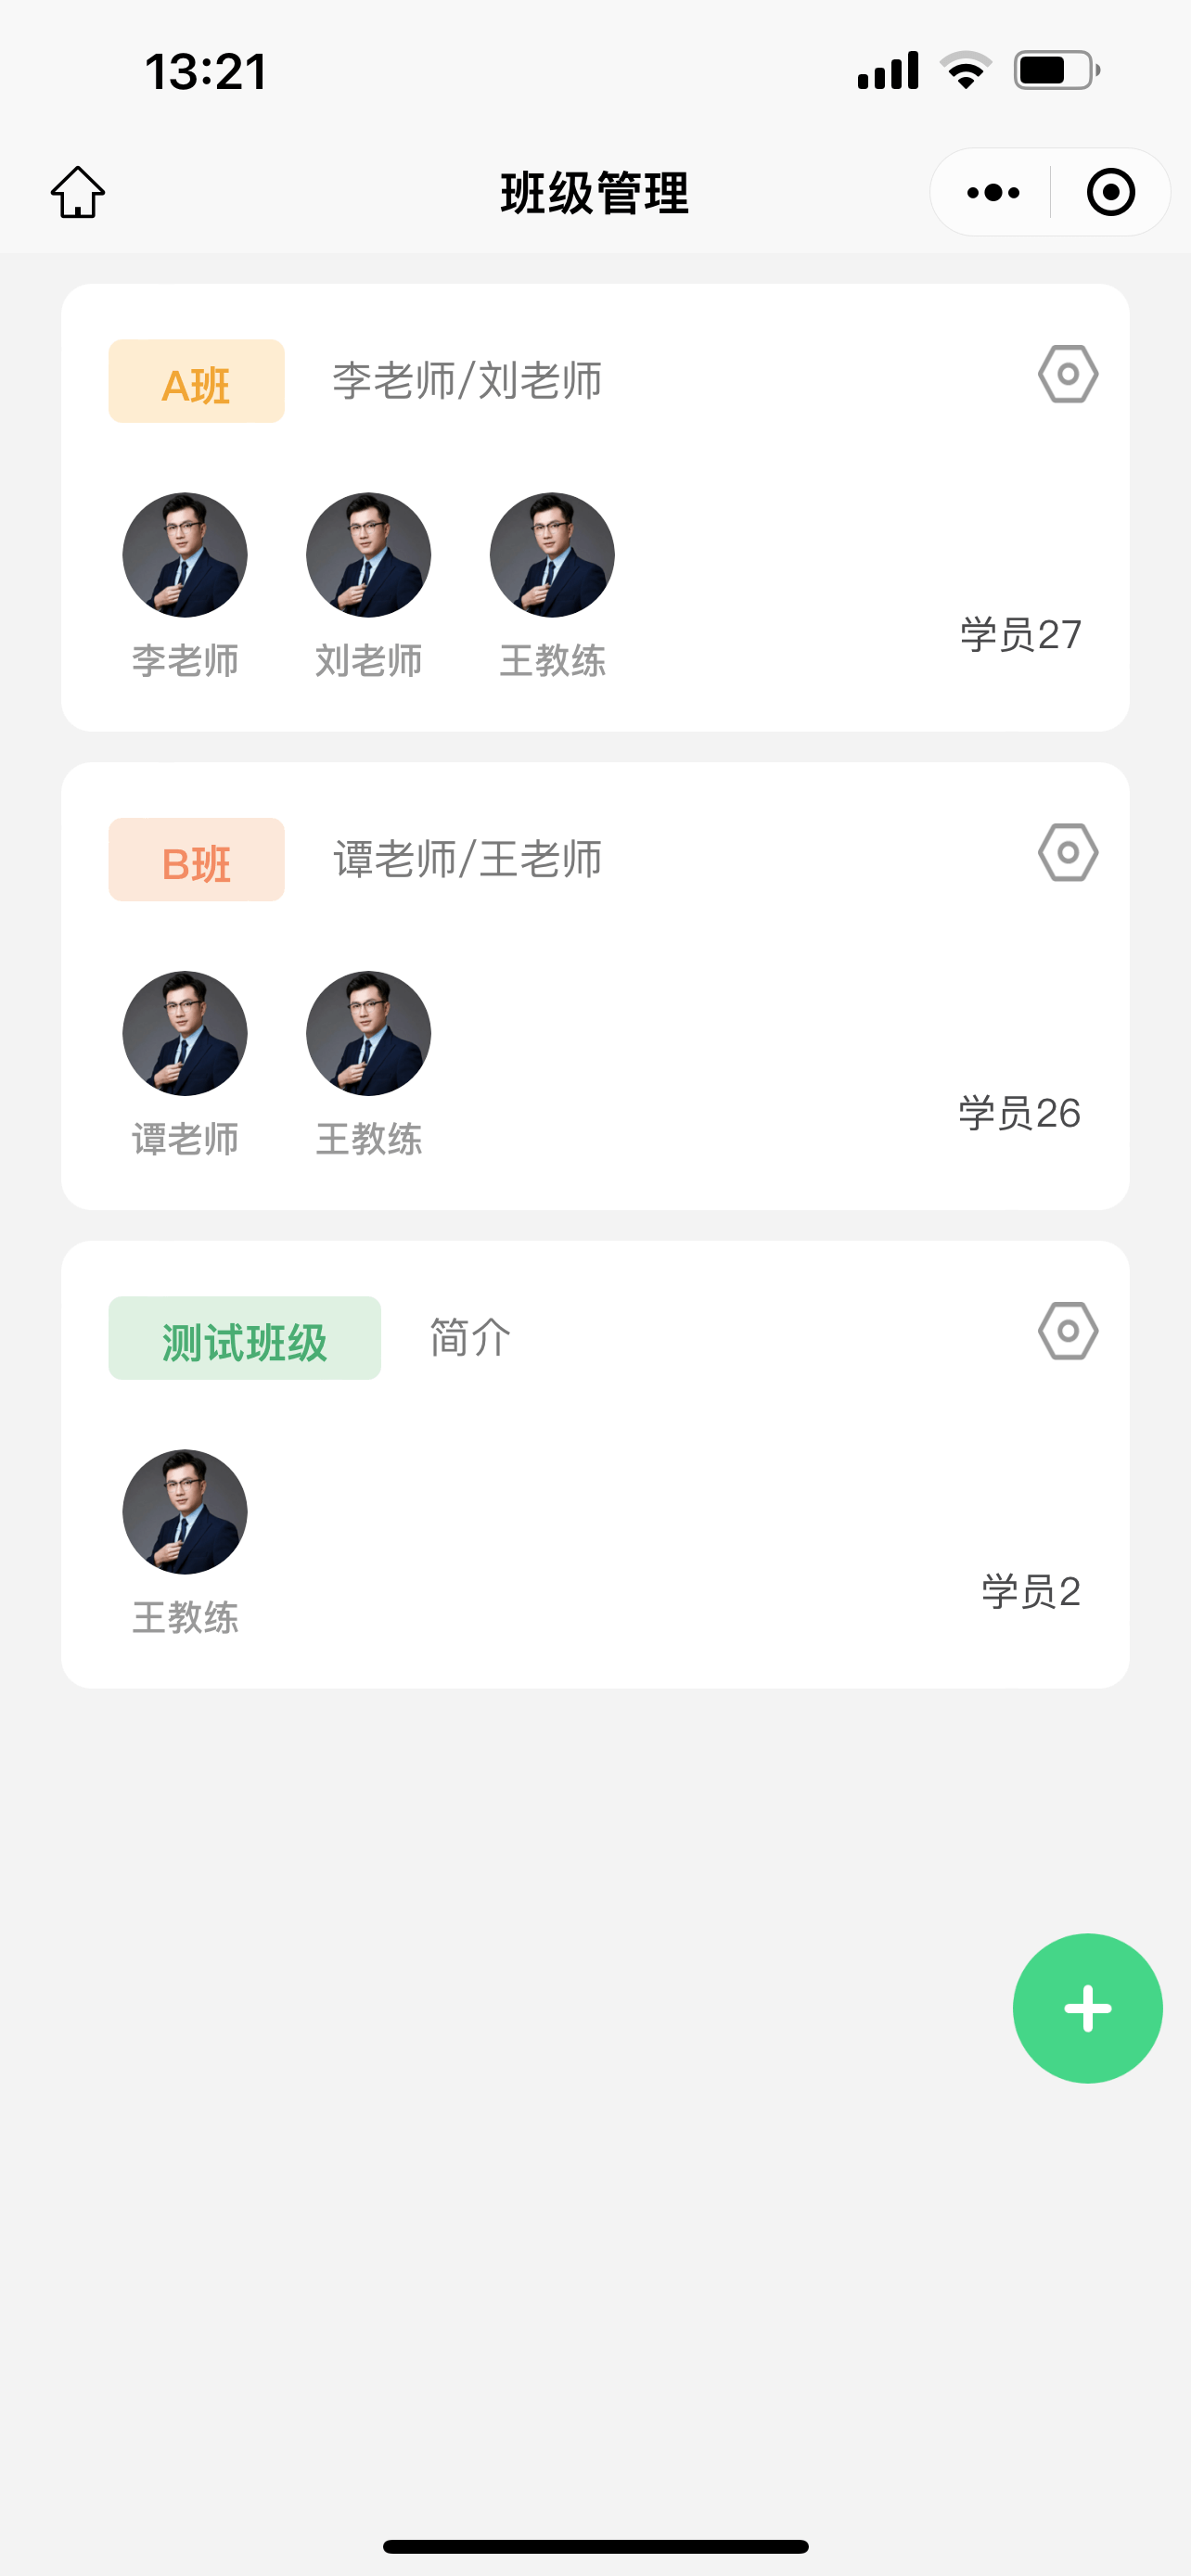Open settings for B班 class

click(x=1067, y=853)
